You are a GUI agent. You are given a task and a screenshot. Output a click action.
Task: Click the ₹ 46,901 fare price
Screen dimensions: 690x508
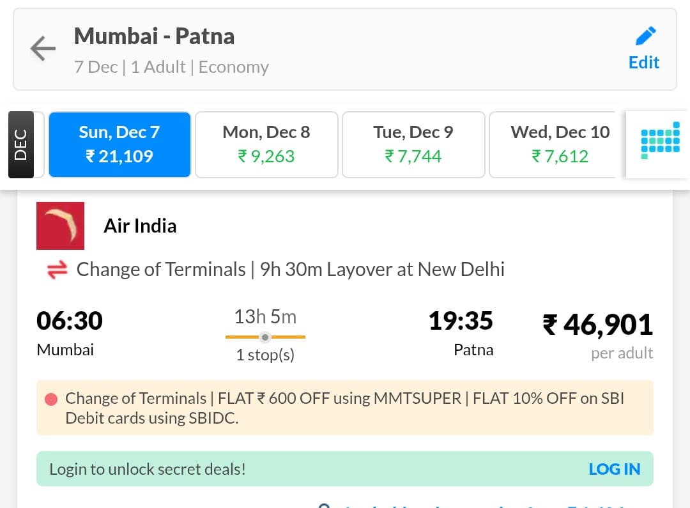[x=597, y=325]
